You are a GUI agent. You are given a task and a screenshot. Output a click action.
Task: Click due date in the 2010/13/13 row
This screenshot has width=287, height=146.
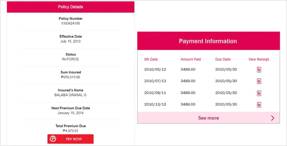pos(226,104)
